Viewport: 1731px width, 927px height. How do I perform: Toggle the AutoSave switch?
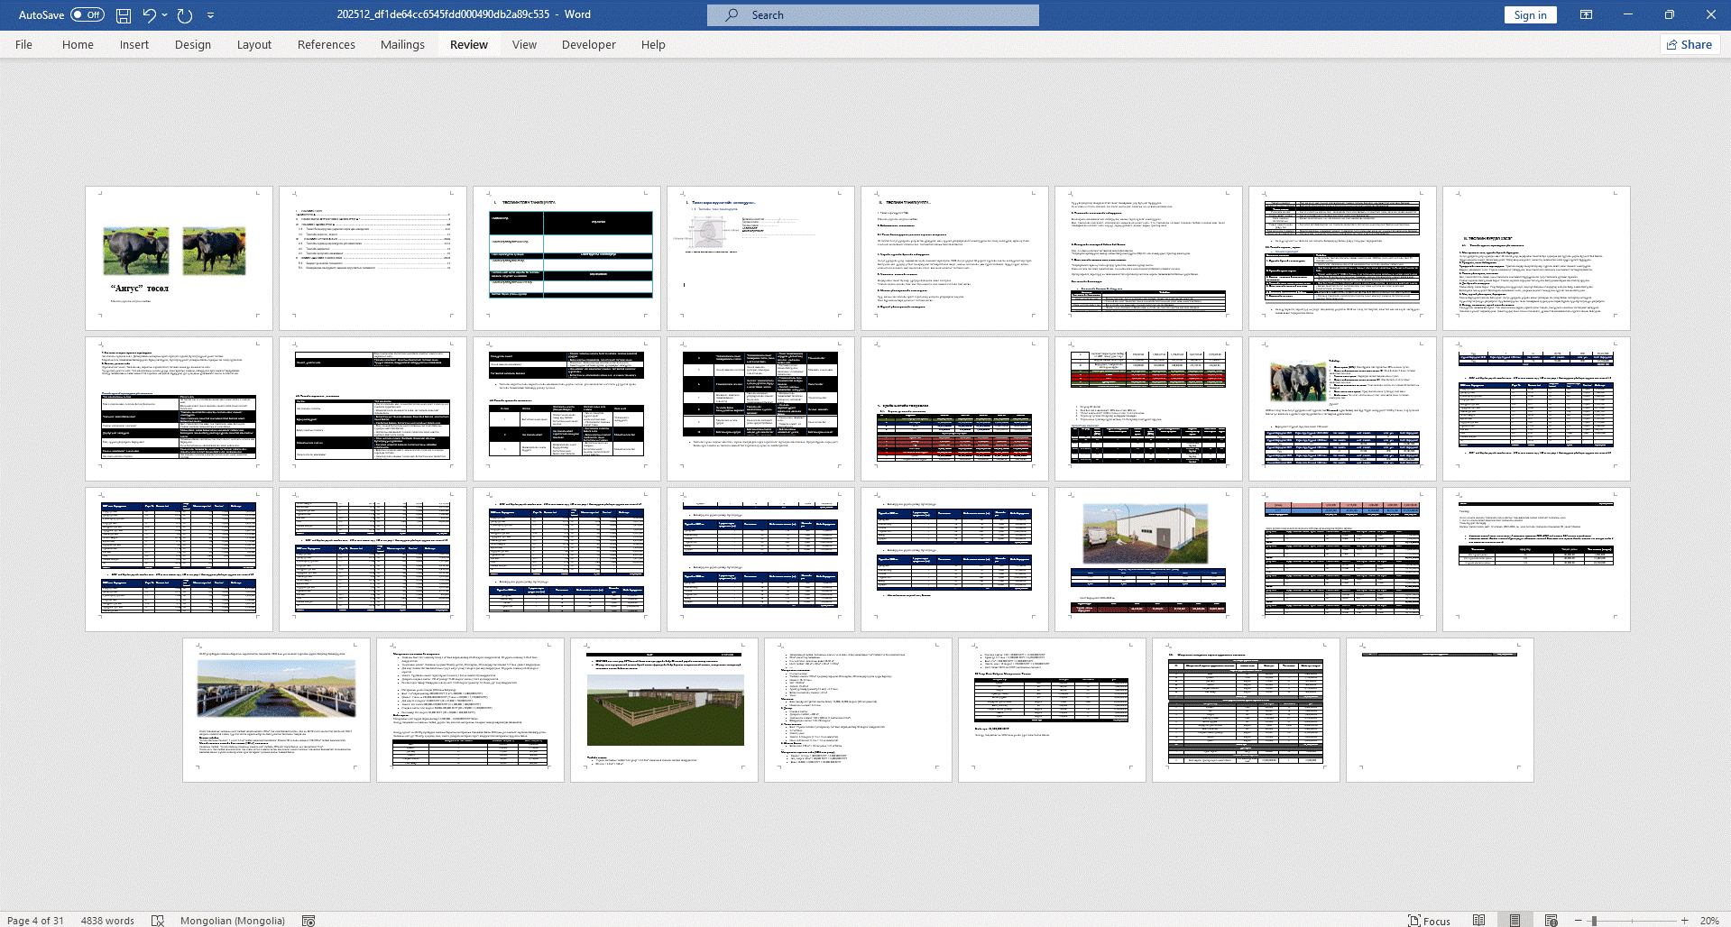(x=87, y=15)
